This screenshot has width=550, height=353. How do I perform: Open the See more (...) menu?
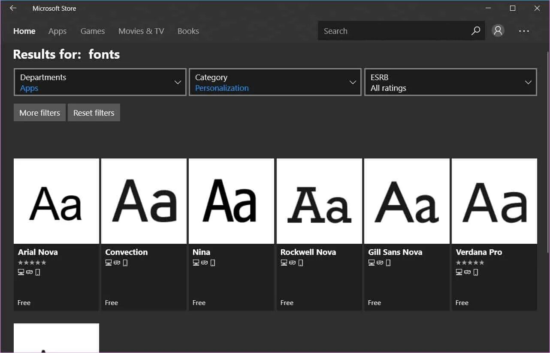click(524, 30)
